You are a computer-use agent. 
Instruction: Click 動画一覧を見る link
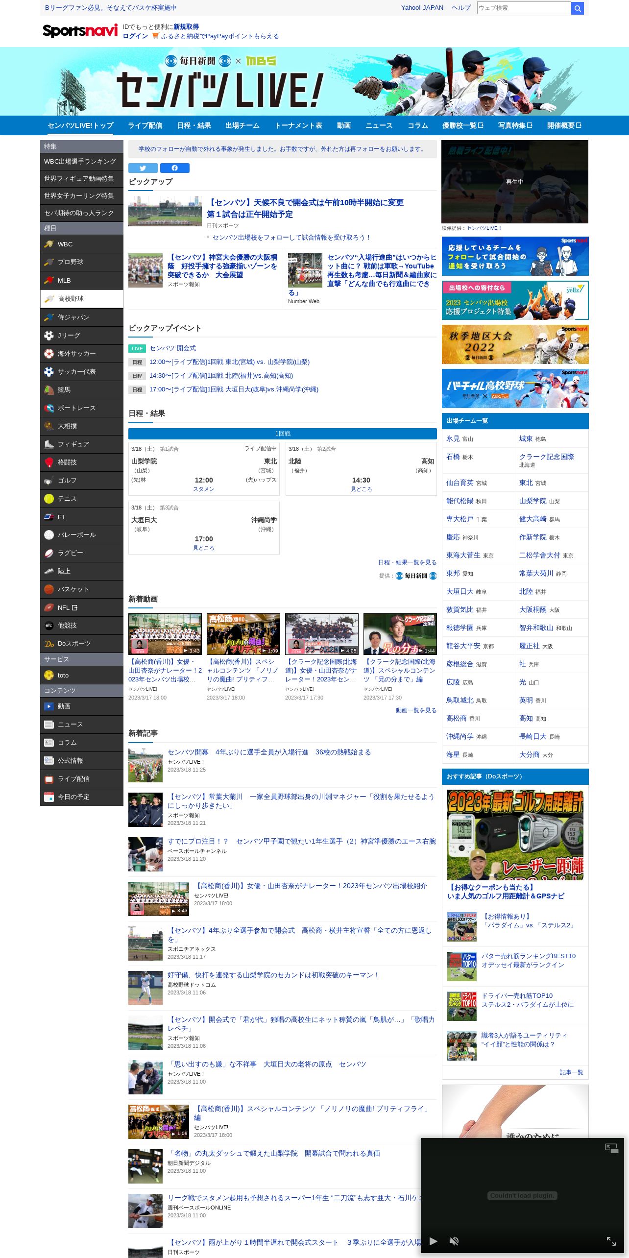416,710
